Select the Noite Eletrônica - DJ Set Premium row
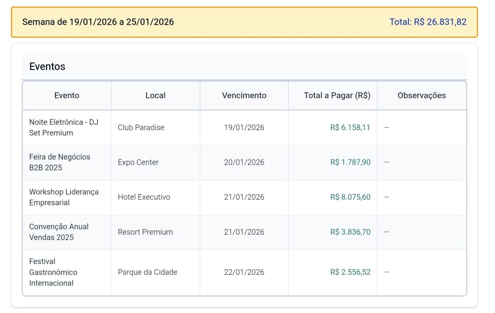This screenshot has height=313, width=495. (x=64, y=127)
